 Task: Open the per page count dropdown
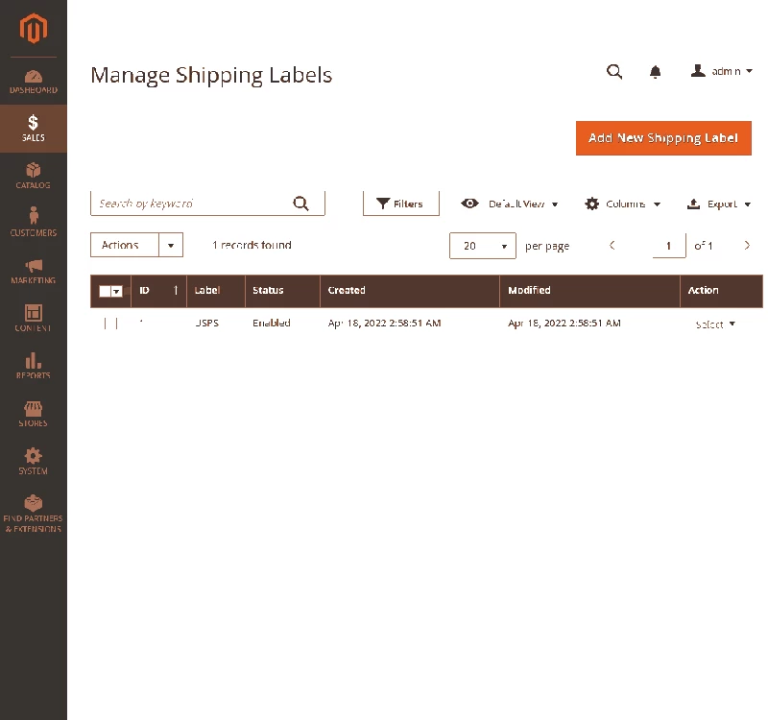(483, 246)
